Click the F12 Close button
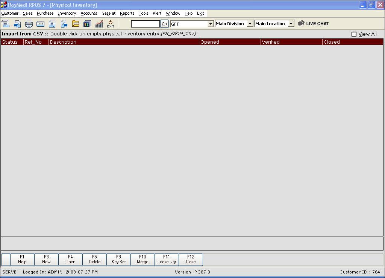This screenshot has width=385, height=278. click(x=191, y=260)
